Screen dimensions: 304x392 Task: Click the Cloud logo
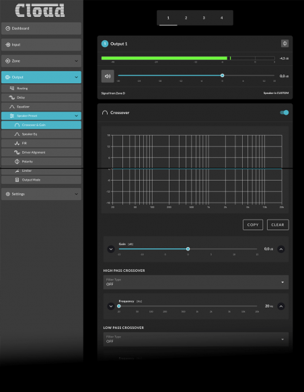[40, 11]
